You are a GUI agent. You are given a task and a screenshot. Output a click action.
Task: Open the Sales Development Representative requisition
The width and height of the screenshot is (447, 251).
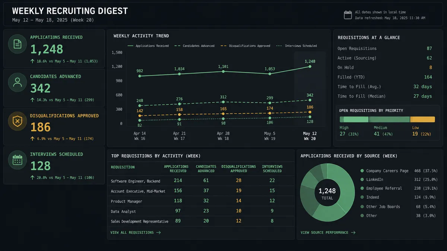tap(201, 221)
